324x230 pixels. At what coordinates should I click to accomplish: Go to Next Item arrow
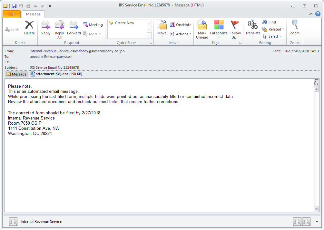pos(42,6)
